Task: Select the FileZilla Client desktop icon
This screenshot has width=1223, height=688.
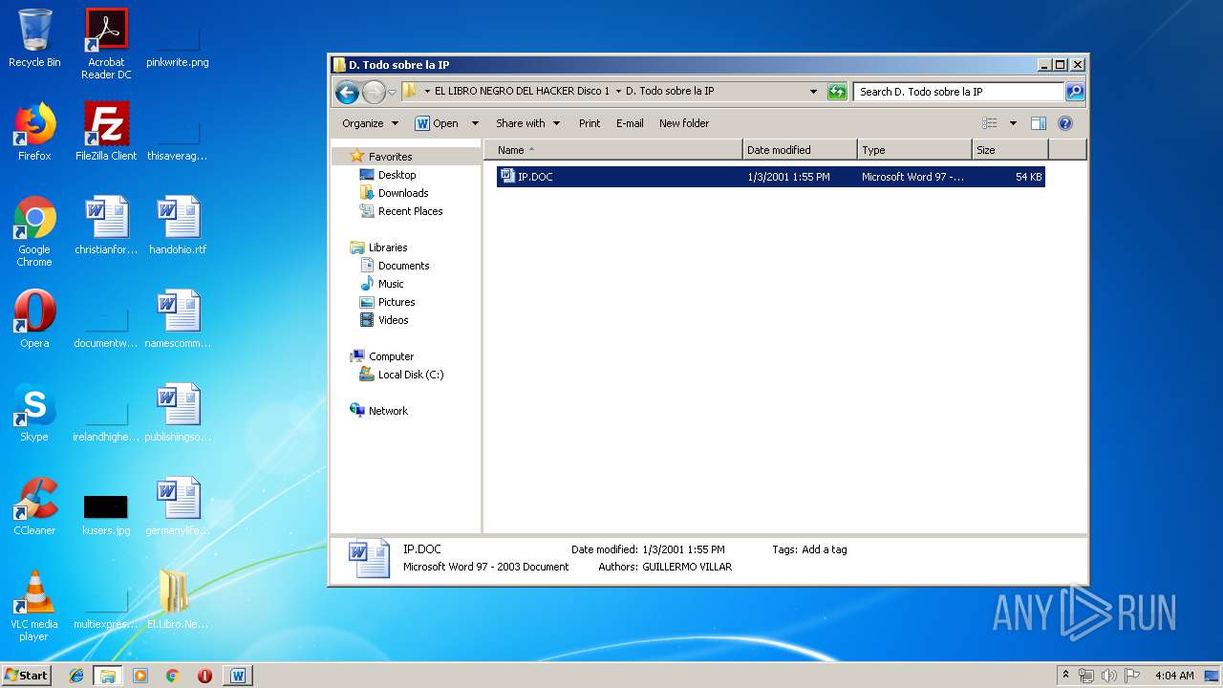Action: [106, 132]
